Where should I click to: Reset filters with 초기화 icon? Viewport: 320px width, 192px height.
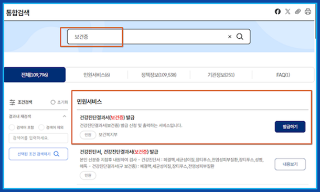coord(53,102)
